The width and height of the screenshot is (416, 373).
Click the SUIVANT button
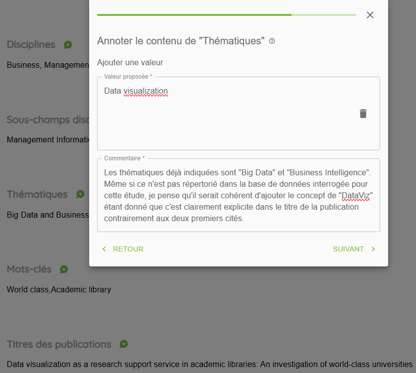(354, 249)
